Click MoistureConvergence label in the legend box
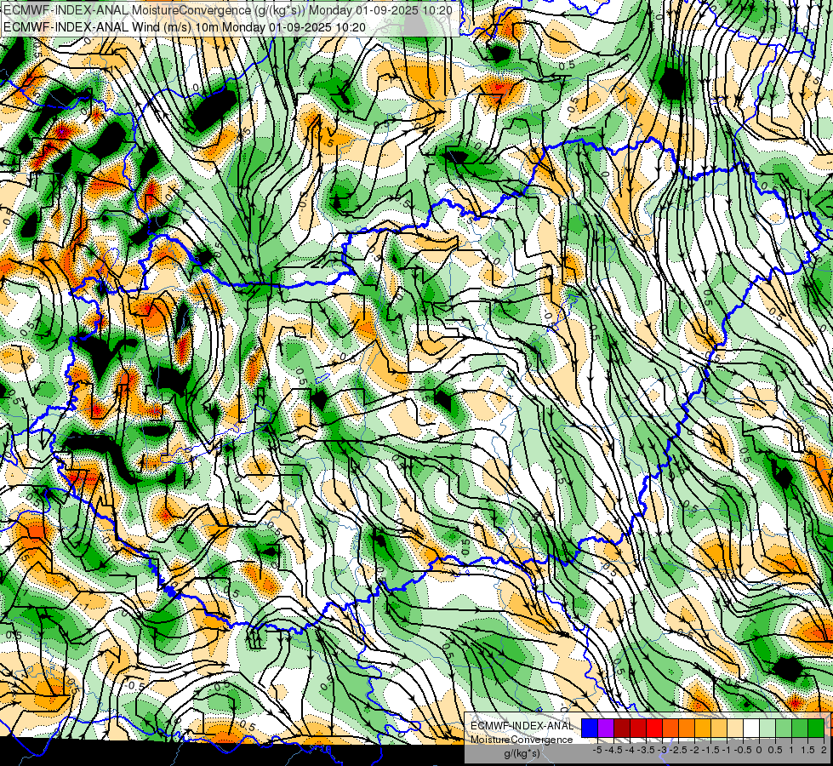Image resolution: width=833 pixels, height=766 pixels. coord(522,740)
